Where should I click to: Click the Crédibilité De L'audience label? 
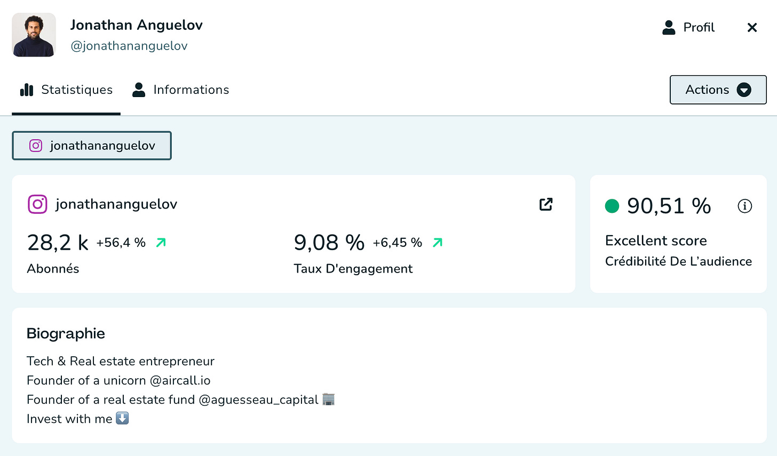pyautogui.click(x=678, y=261)
